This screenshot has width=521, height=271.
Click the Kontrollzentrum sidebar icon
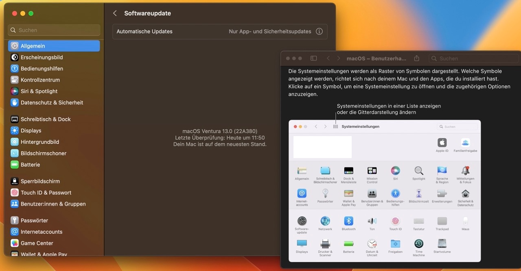(x=15, y=80)
